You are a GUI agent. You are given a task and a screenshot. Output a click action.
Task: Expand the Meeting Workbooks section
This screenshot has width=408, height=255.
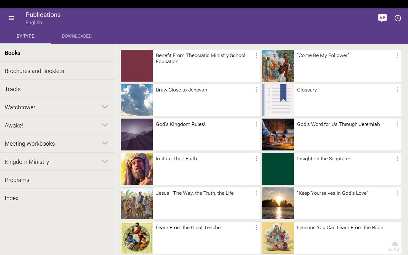[105, 143]
